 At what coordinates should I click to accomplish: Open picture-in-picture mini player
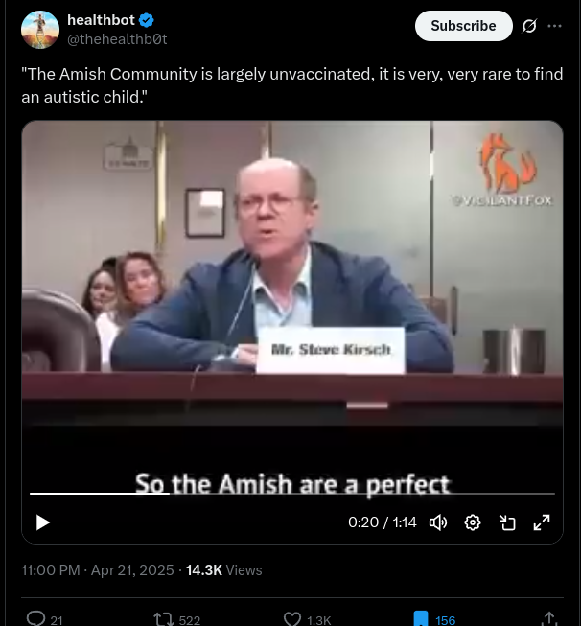[507, 522]
